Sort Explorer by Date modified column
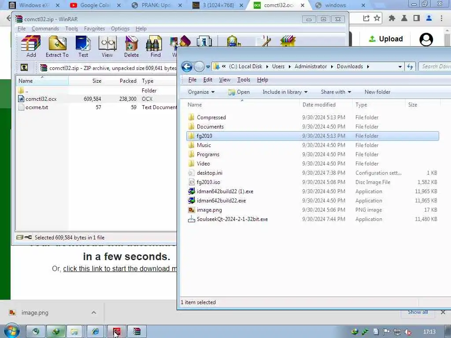The width and height of the screenshot is (451, 338). pyautogui.click(x=325, y=105)
